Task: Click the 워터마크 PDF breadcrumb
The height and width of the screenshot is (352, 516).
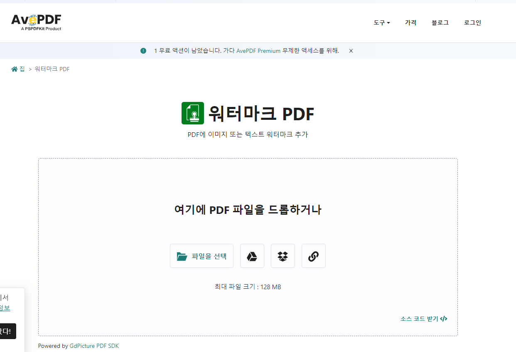Action: pyautogui.click(x=52, y=69)
